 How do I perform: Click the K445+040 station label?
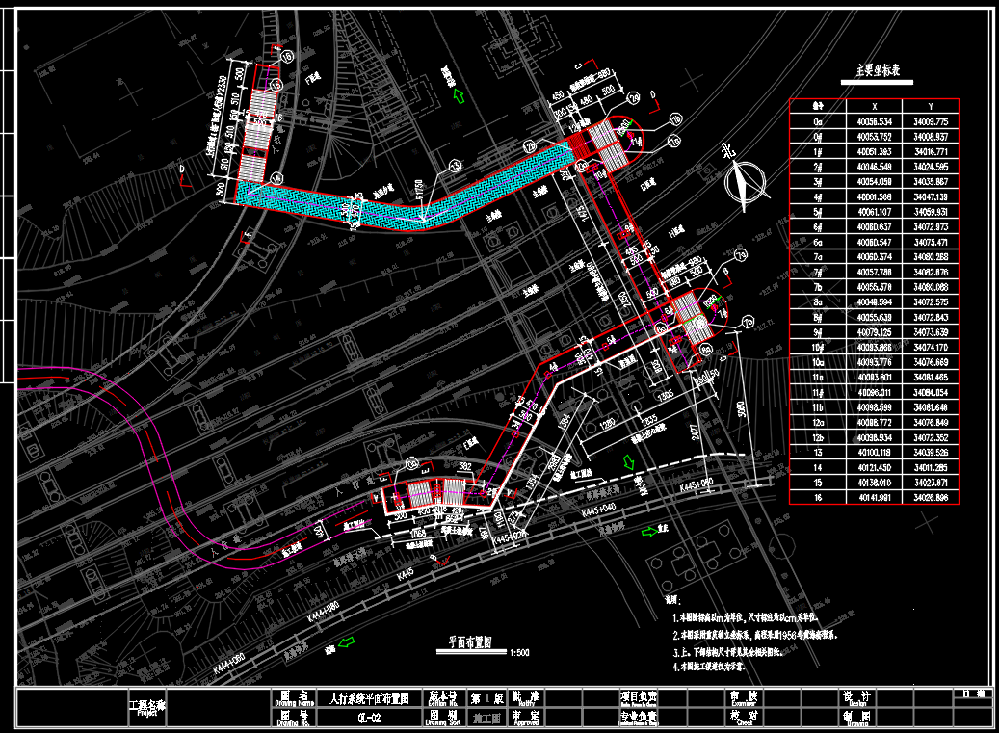pyautogui.click(x=599, y=510)
